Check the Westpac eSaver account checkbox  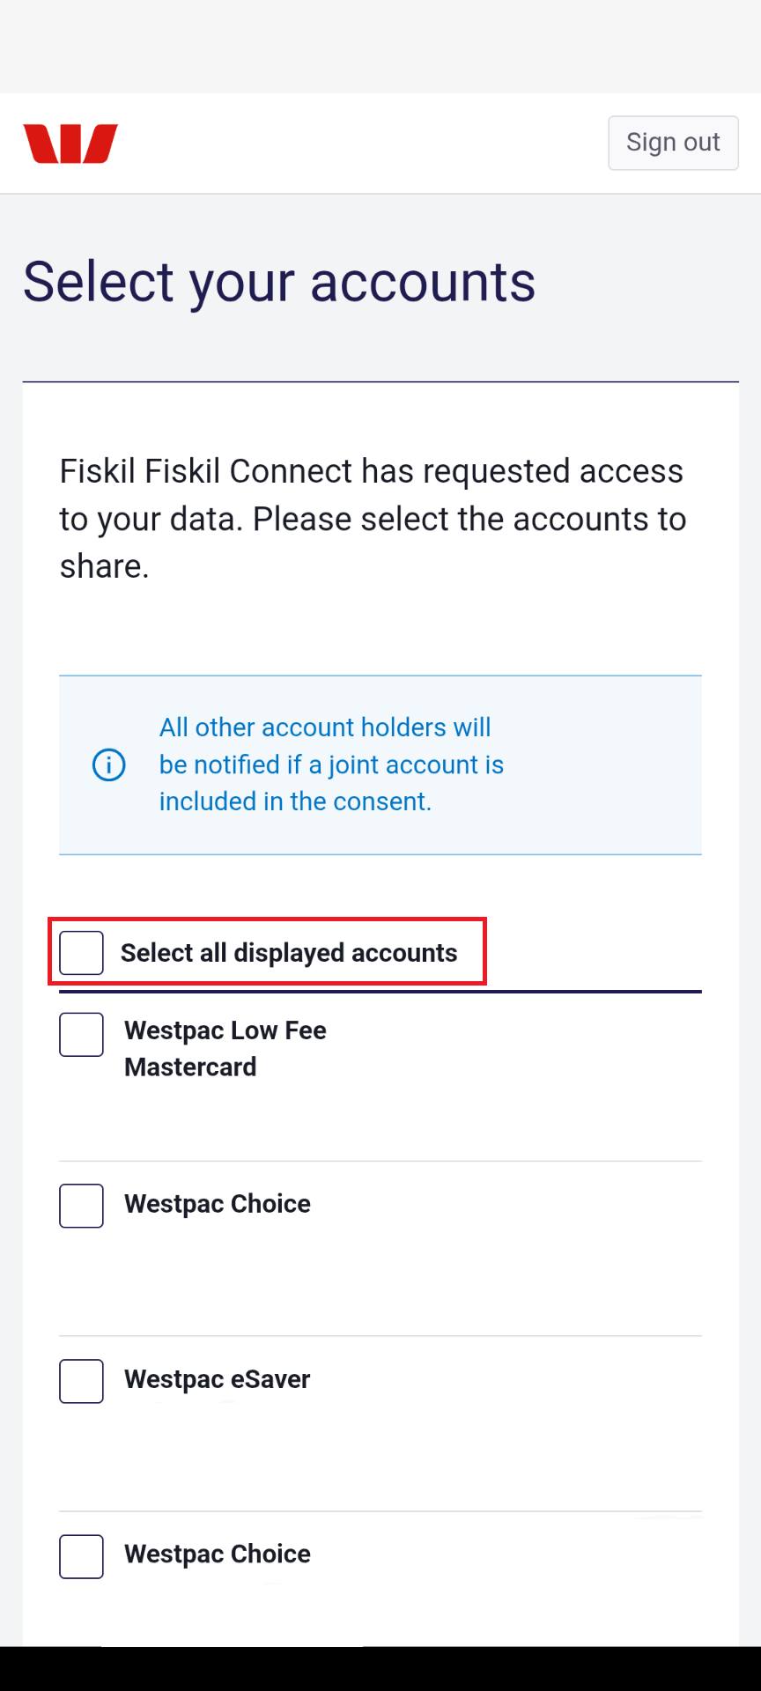click(80, 1380)
